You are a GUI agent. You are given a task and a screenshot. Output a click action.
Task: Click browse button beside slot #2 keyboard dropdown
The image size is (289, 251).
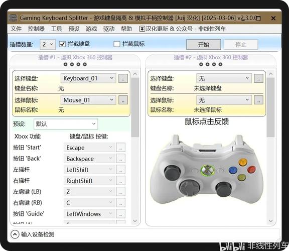(x=258, y=78)
